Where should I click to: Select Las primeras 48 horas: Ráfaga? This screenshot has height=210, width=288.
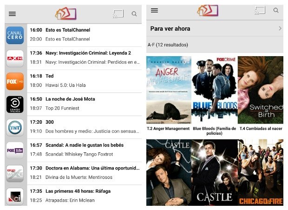pyautogui.click(x=78, y=191)
